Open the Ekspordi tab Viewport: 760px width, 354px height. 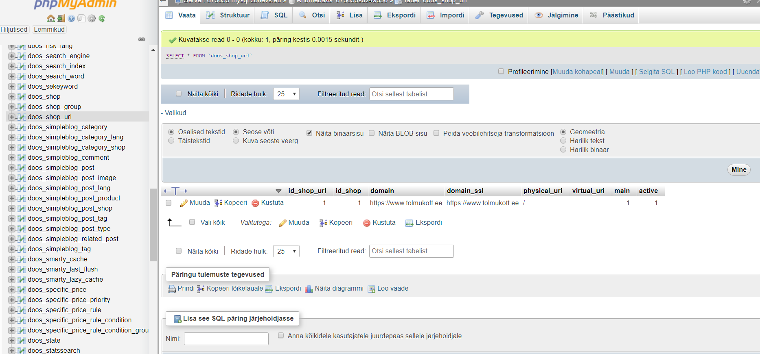(x=394, y=15)
